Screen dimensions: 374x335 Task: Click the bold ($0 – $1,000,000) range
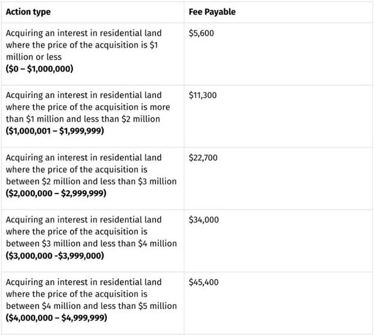click(x=40, y=69)
